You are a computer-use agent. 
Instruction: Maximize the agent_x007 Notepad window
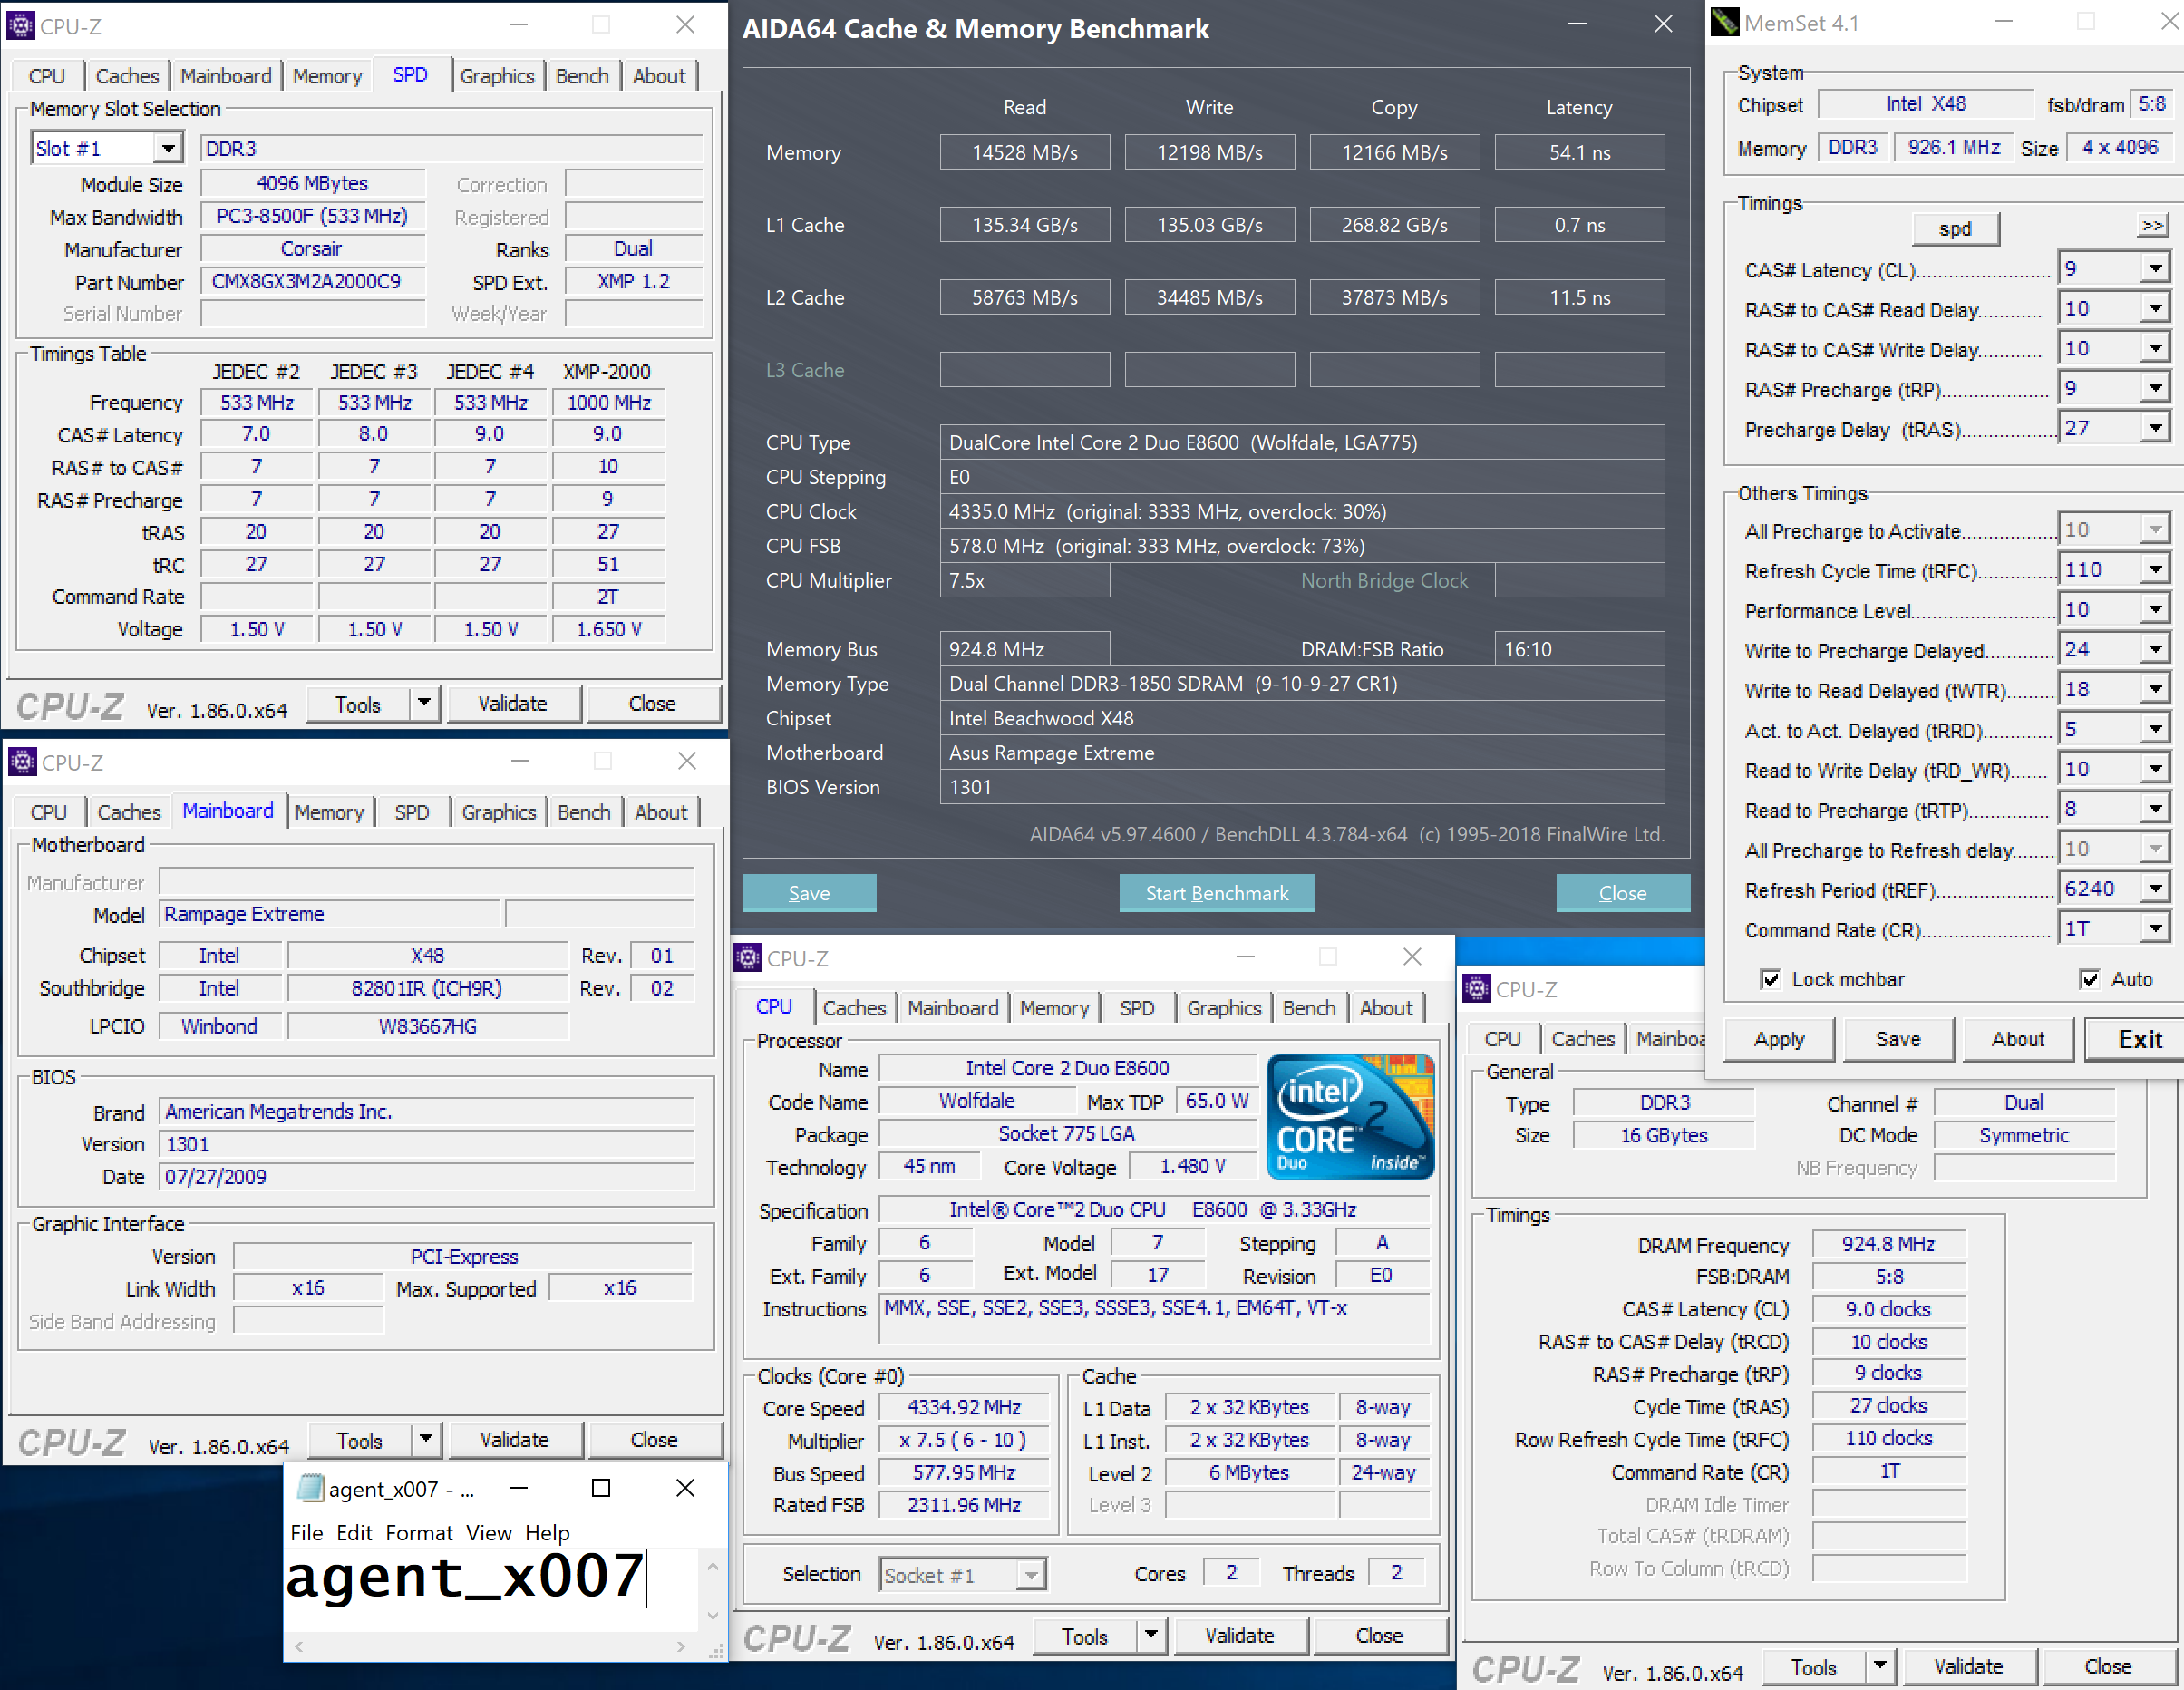(x=601, y=1488)
